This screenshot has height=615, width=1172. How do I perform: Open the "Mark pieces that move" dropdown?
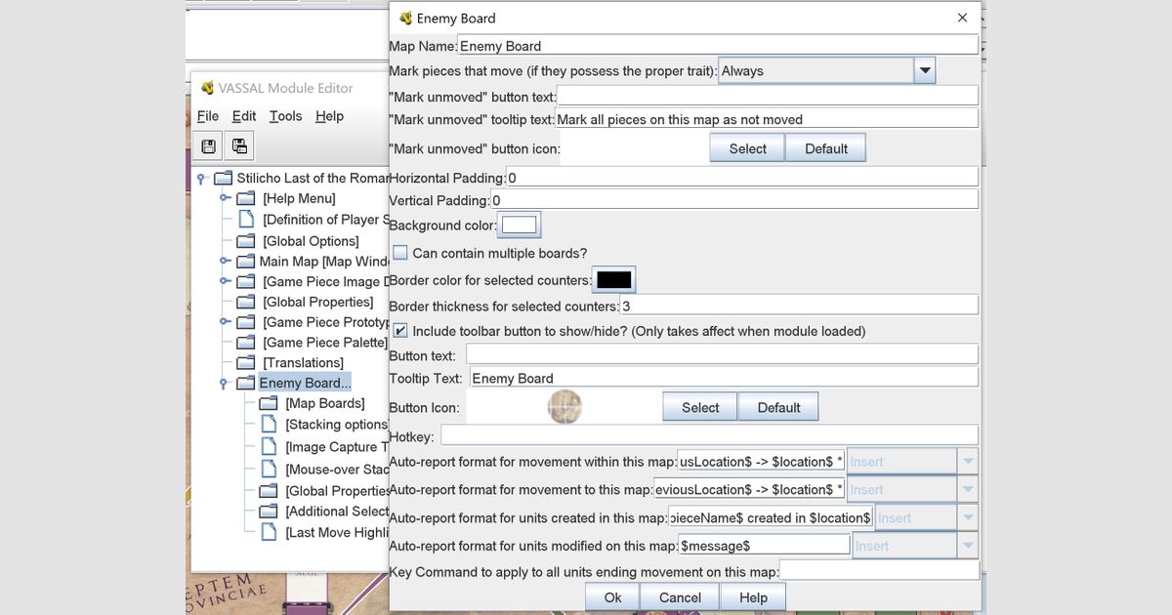click(924, 69)
